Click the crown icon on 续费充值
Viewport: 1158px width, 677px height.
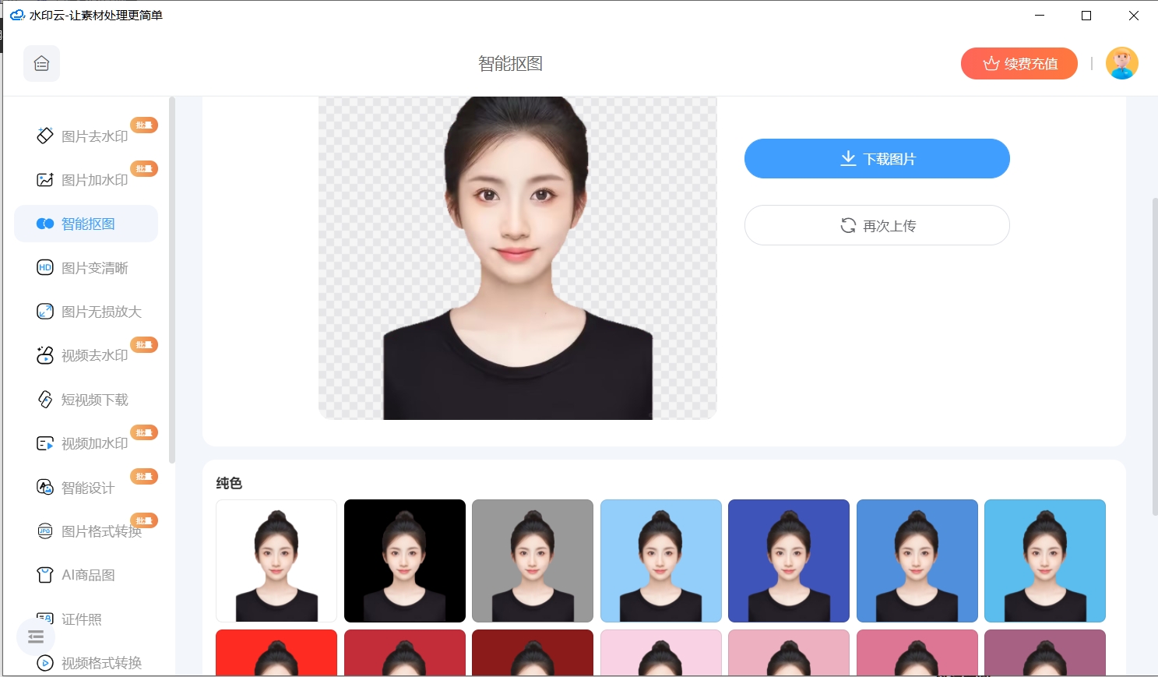[x=991, y=64]
